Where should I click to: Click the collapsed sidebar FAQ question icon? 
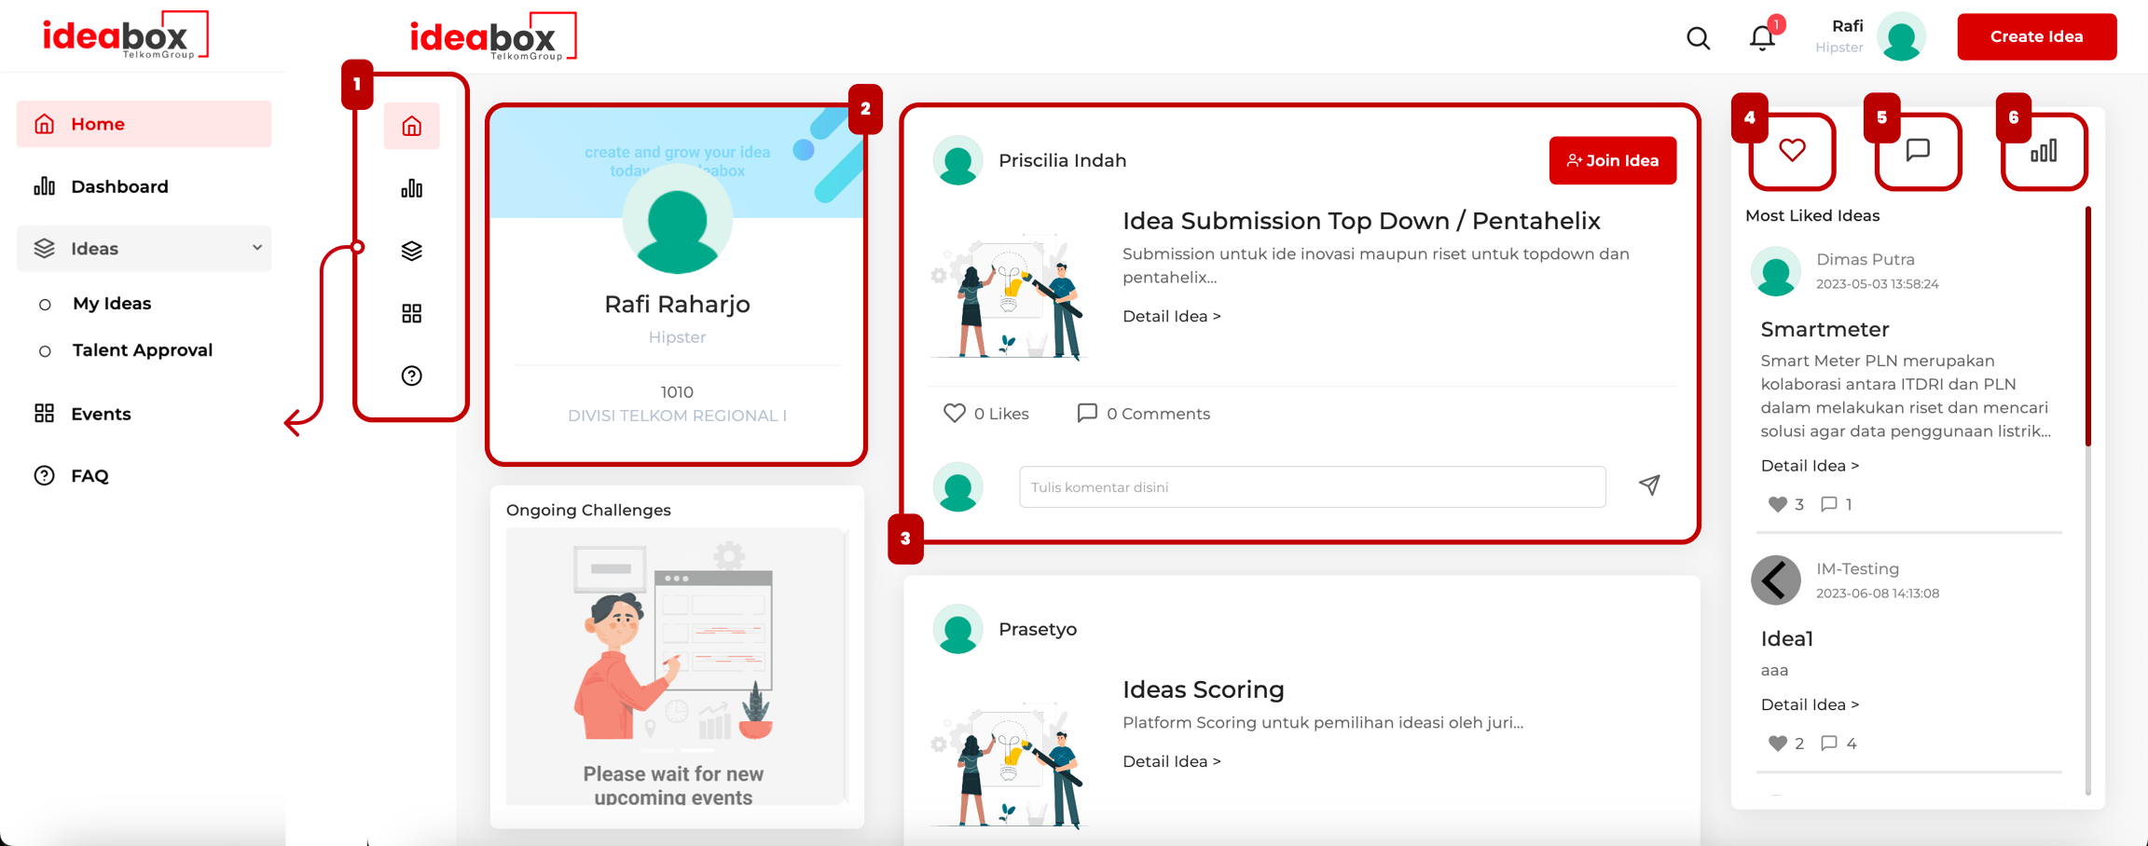click(411, 375)
